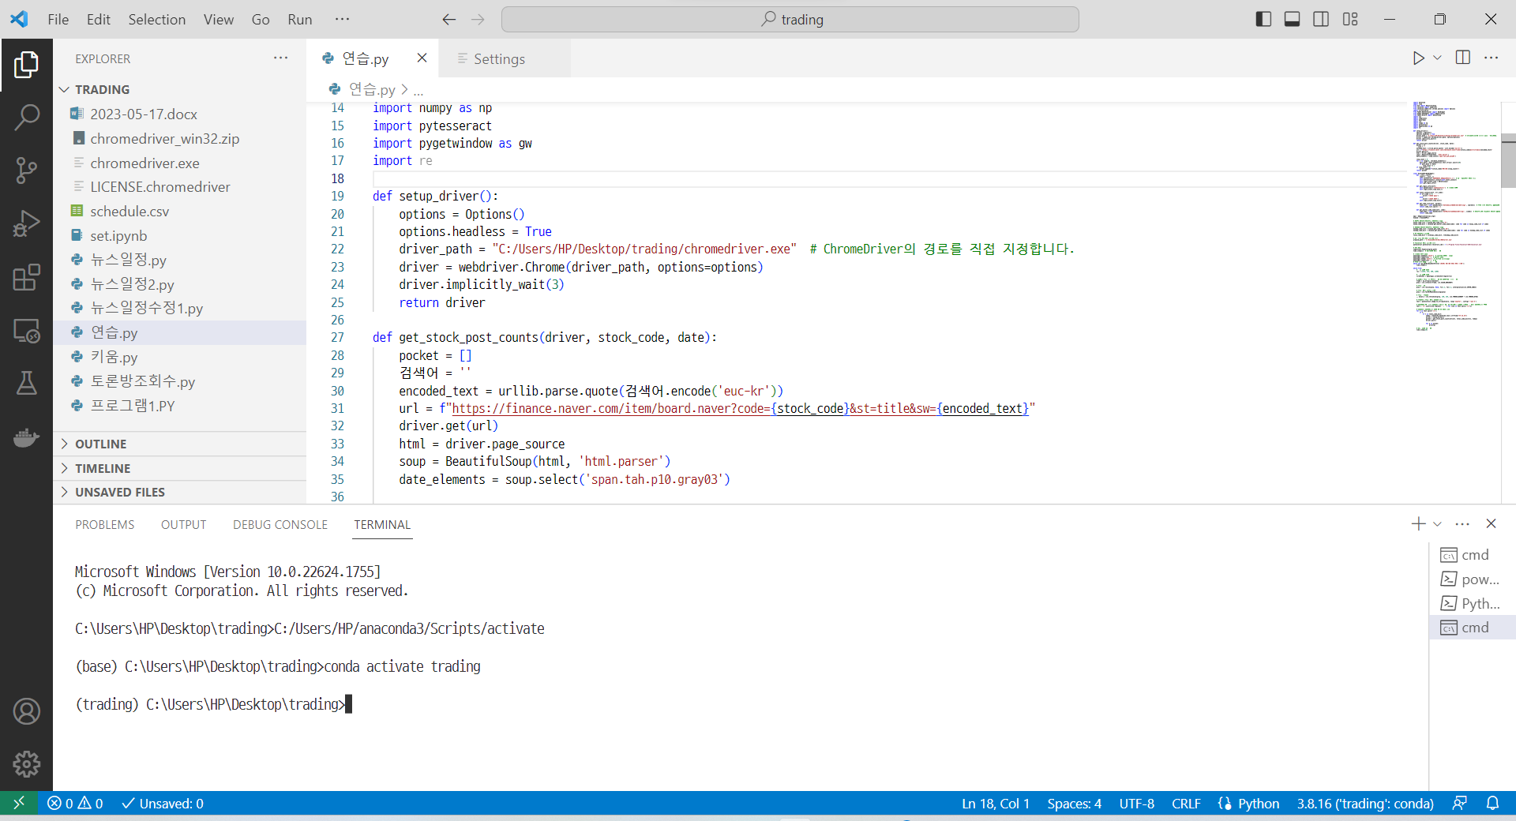Open schedule.csv in the explorer
Viewport: 1516px width, 821px height.
point(129,212)
